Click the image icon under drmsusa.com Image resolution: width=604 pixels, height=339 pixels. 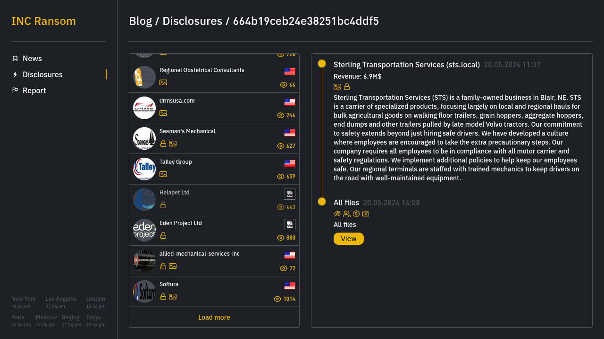point(163,113)
